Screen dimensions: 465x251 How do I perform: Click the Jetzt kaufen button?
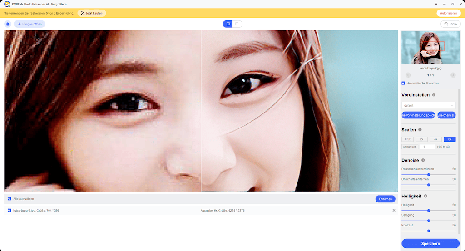(x=92, y=13)
